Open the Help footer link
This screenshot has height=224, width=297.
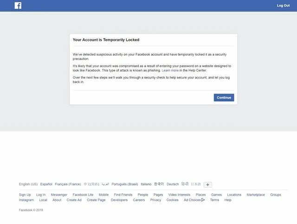pyautogui.click(x=228, y=200)
